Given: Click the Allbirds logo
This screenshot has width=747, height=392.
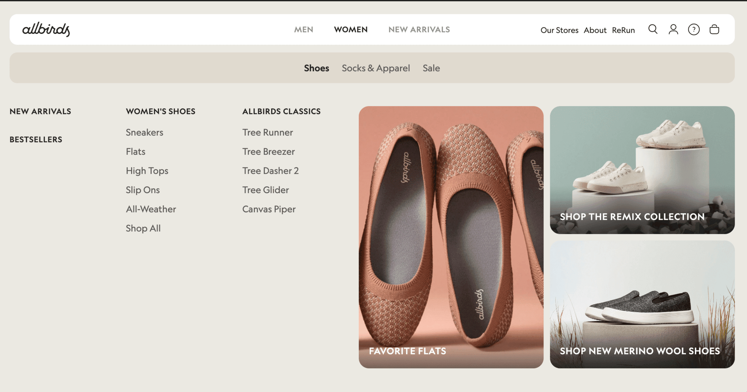Looking at the screenshot, I should 46,29.
